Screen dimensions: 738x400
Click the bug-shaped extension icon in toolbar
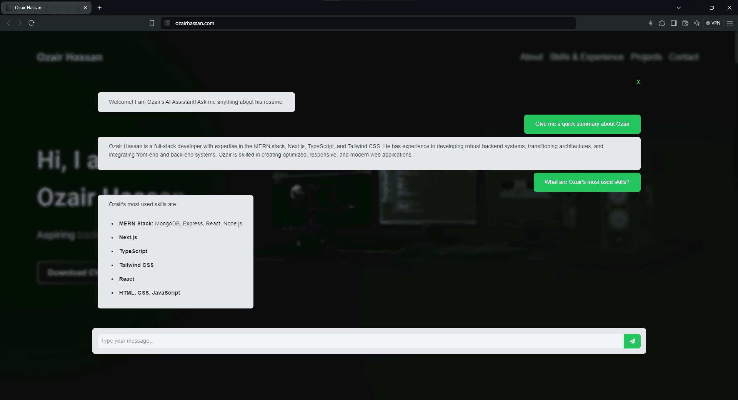tap(650, 23)
